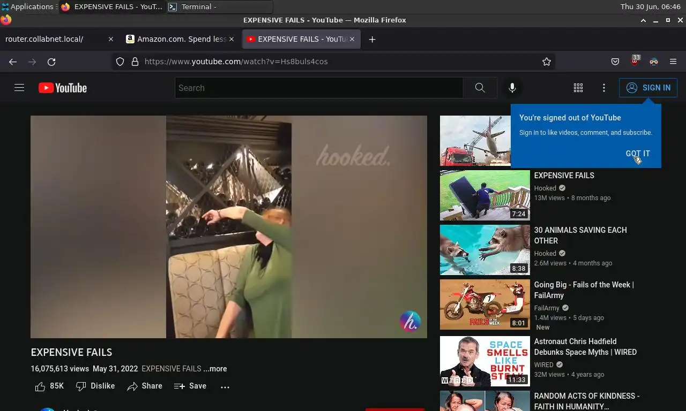Switch to the router.collabnet.local tab
The height and width of the screenshot is (411, 686).
point(59,39)
